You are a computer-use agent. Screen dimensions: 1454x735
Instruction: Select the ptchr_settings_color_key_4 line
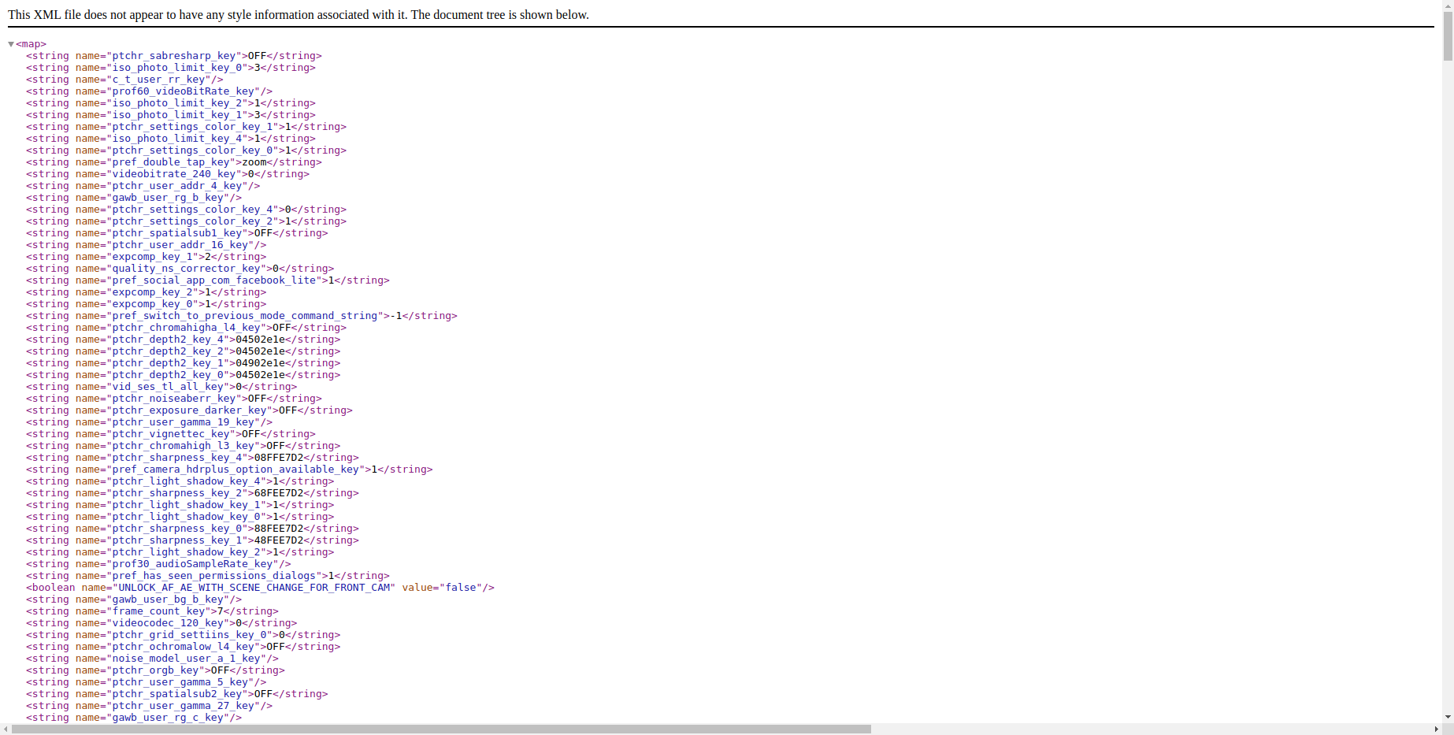(186, 210)
